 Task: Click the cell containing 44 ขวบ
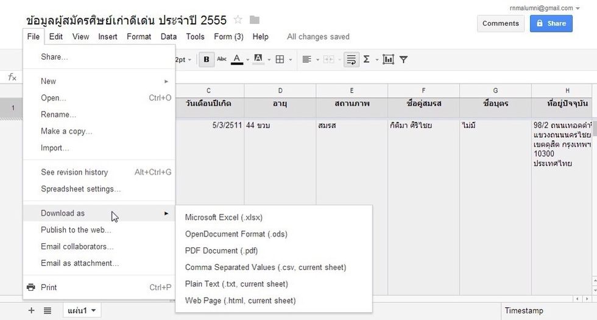[x=280, y=207]
